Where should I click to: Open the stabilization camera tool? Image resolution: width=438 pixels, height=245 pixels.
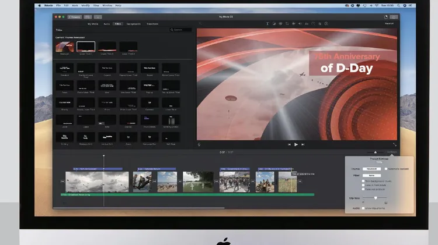[x=294, y=24]
